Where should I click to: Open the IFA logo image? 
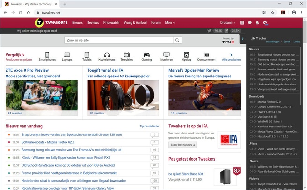coord(229,140)
